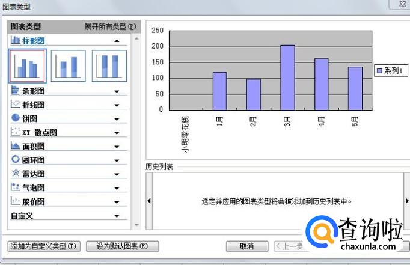Open the 股价图 category label
This screenshot has height=265, width=410.
[x=34, y=202]
